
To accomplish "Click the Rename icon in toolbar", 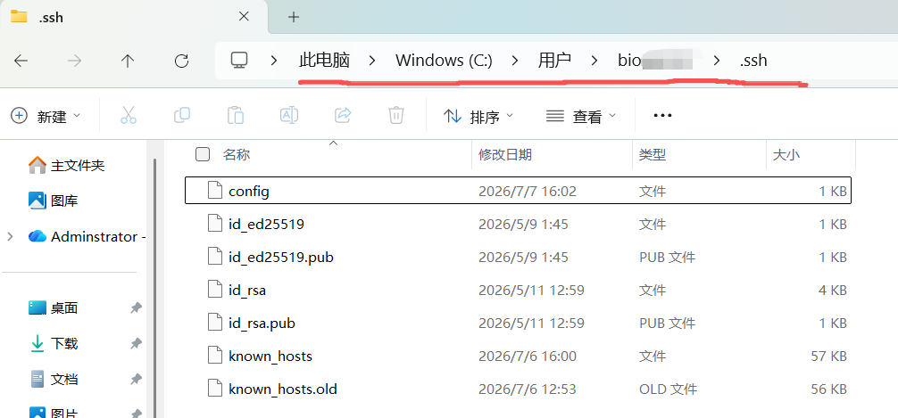I will click(288, 116).
